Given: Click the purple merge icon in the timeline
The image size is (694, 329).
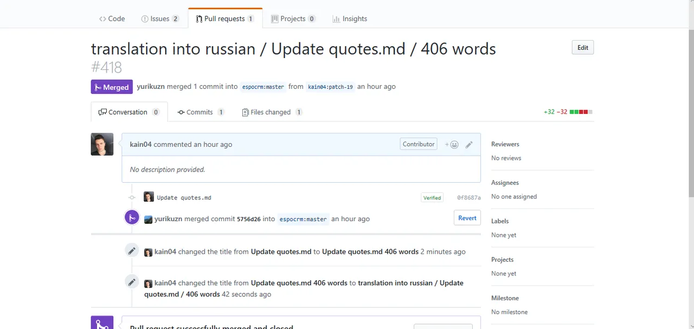Looking at the screenshot, I should click(x=132, y=217).
